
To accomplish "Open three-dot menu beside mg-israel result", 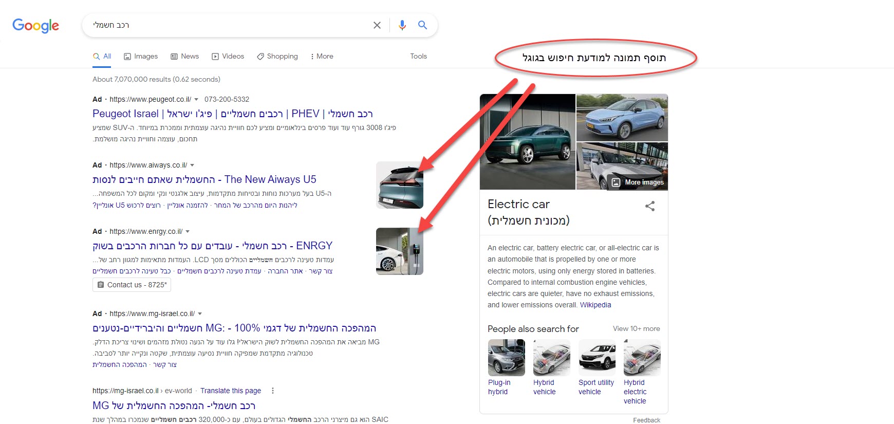I will click(x=273, y=391).
